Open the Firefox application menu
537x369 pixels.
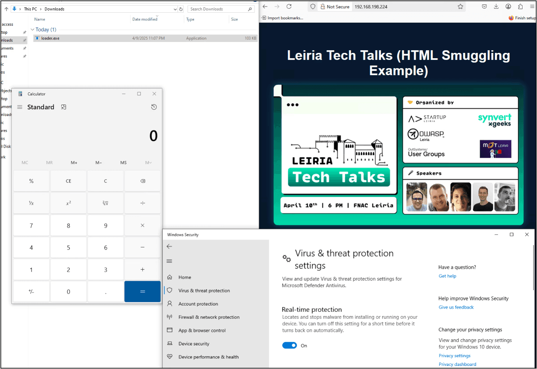[532, 7]
